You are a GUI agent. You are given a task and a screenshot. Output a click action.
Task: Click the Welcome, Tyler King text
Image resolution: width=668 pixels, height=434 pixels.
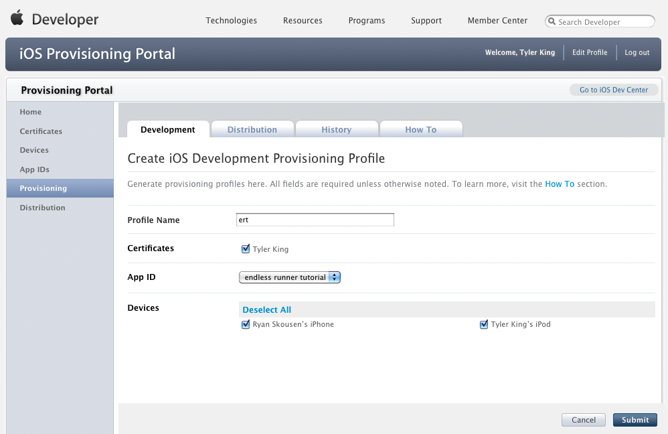pyautogui.click(x=520, y=52)
